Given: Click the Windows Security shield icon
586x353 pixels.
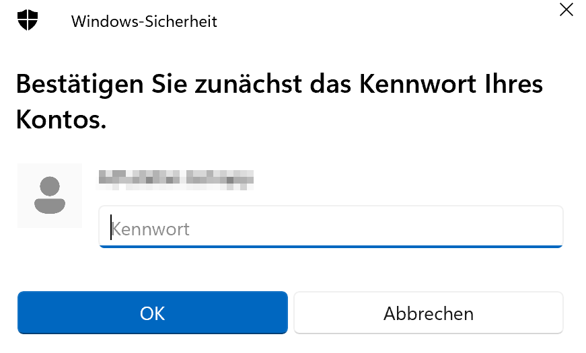Looking at the screenshot, I should (28, 20).
